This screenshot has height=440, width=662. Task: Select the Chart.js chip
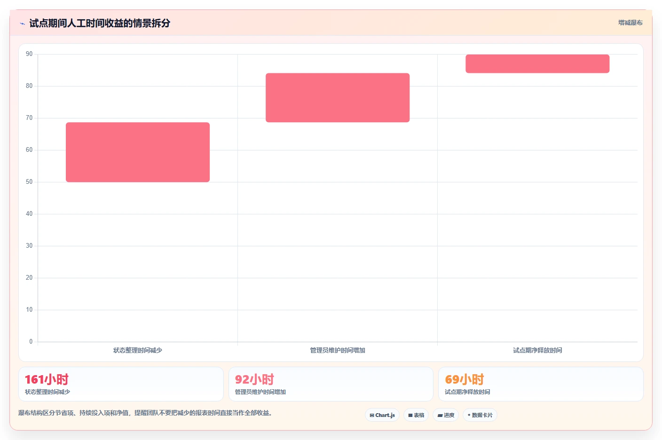point(382,415)
